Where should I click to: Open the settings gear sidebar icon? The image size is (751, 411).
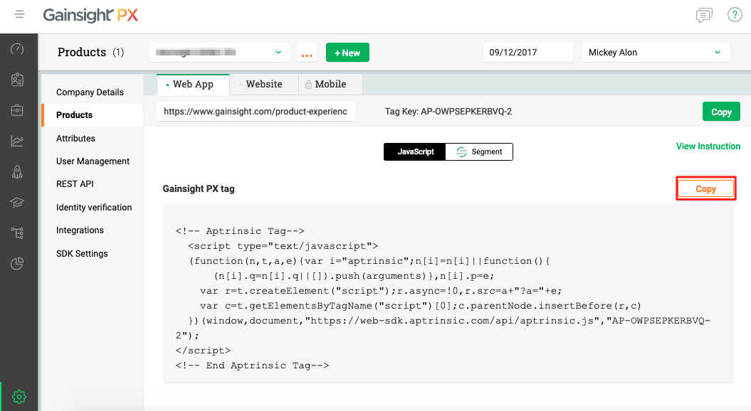(x=19, y=397)
